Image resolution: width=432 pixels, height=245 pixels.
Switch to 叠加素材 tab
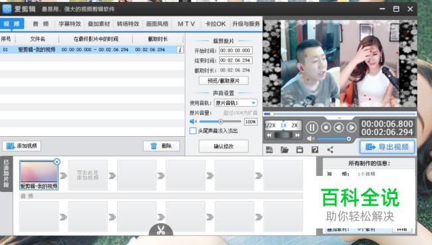(x=99, y=24)
